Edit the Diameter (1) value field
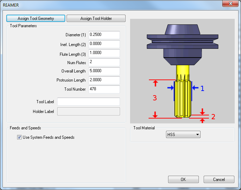This screenshot has height=190, width=241. click(104, 35)
